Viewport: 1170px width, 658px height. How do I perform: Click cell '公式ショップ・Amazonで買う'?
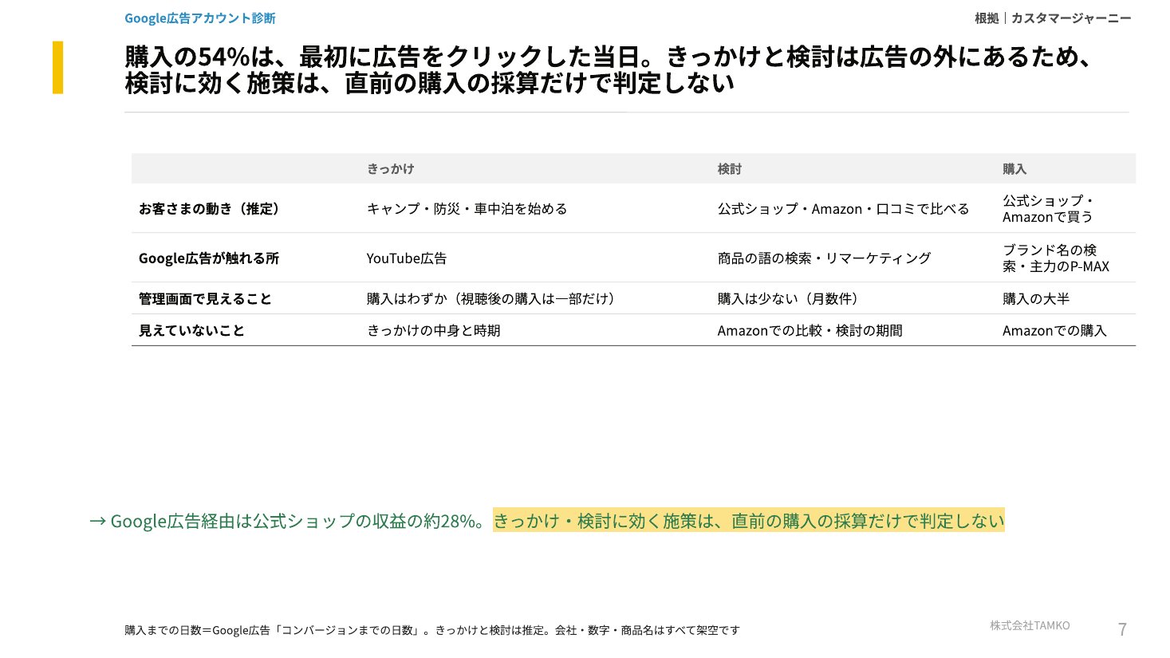pos(1048,209)
